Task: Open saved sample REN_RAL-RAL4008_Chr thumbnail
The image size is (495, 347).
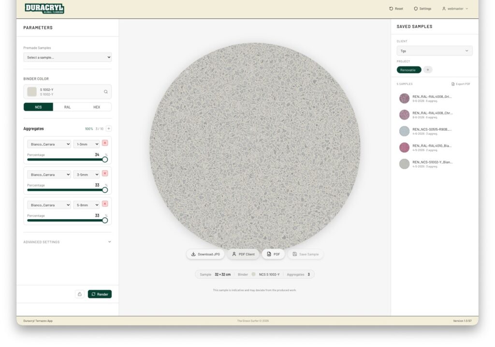Action: pyautogui.click(x=405, y=115)
